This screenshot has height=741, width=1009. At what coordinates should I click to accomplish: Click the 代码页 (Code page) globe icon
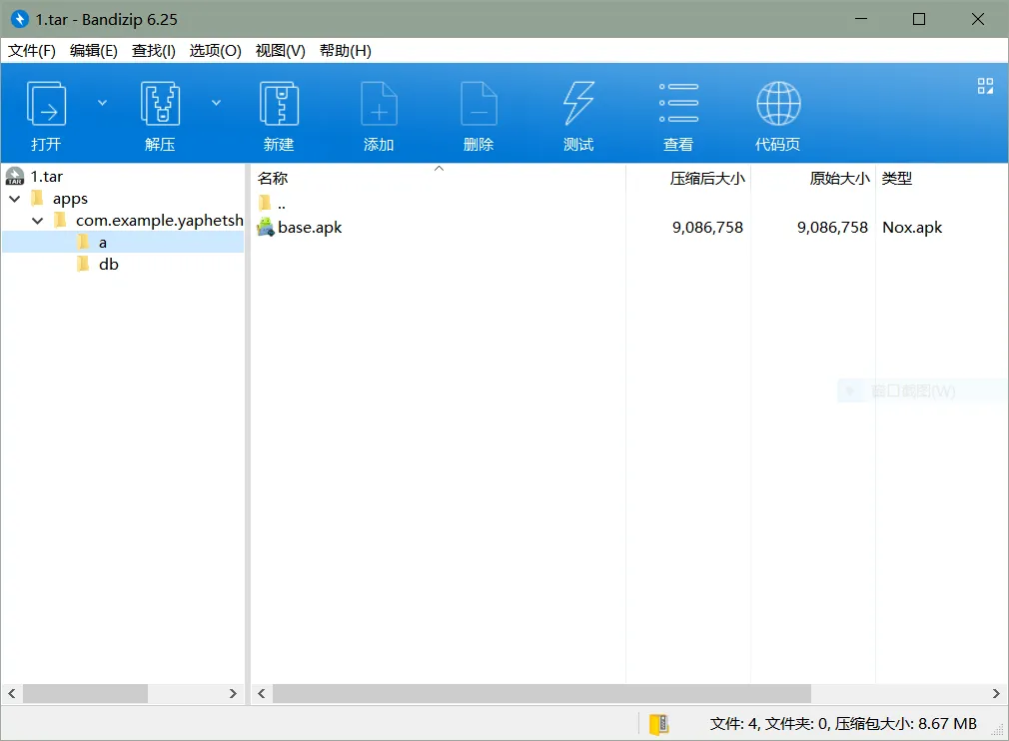click(x=778, y=103)
